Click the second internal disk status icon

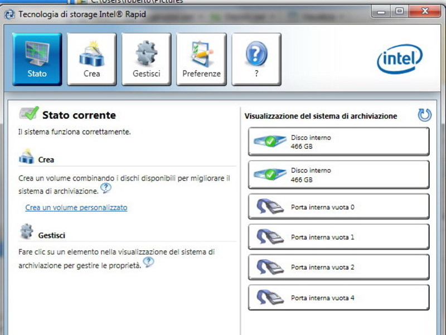[270, 174]
